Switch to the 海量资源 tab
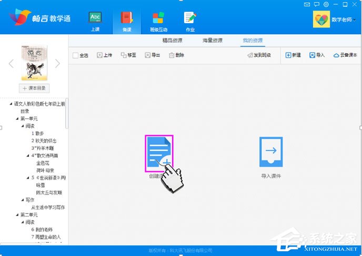Screen dimensions: 362x256 213,40
